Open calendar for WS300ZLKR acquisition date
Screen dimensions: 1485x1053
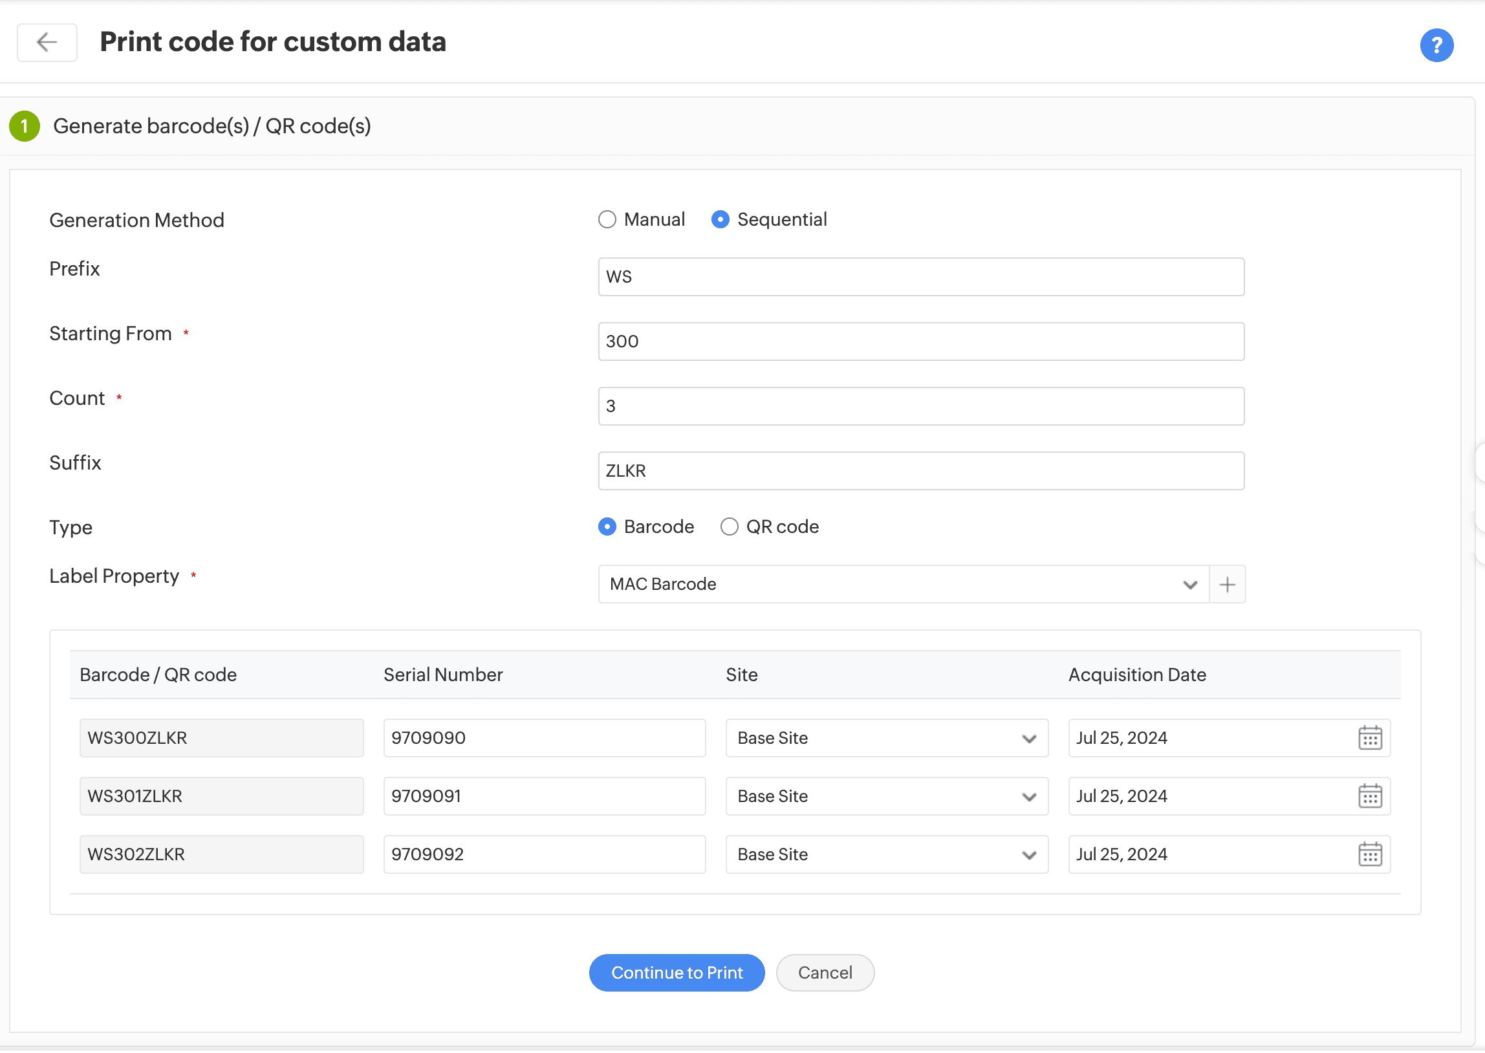coord(1369,738)
